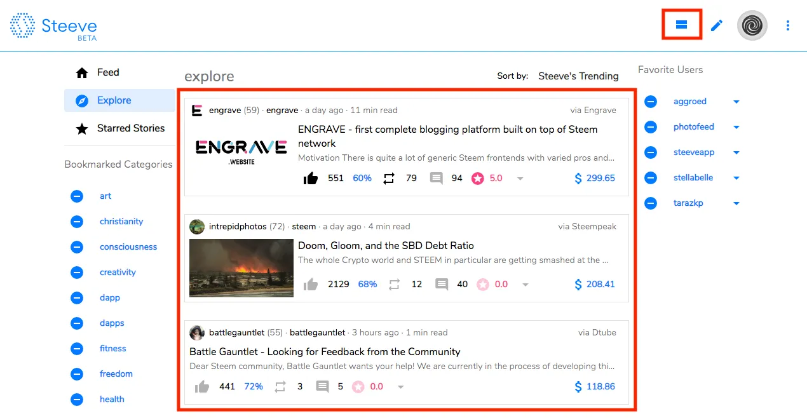This screenshot has width=807, height=418.
Task: Remove the fitness bookmarked category
Action: [77, 349]
